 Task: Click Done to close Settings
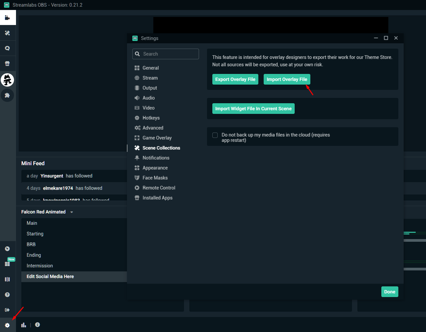[390, 291]
